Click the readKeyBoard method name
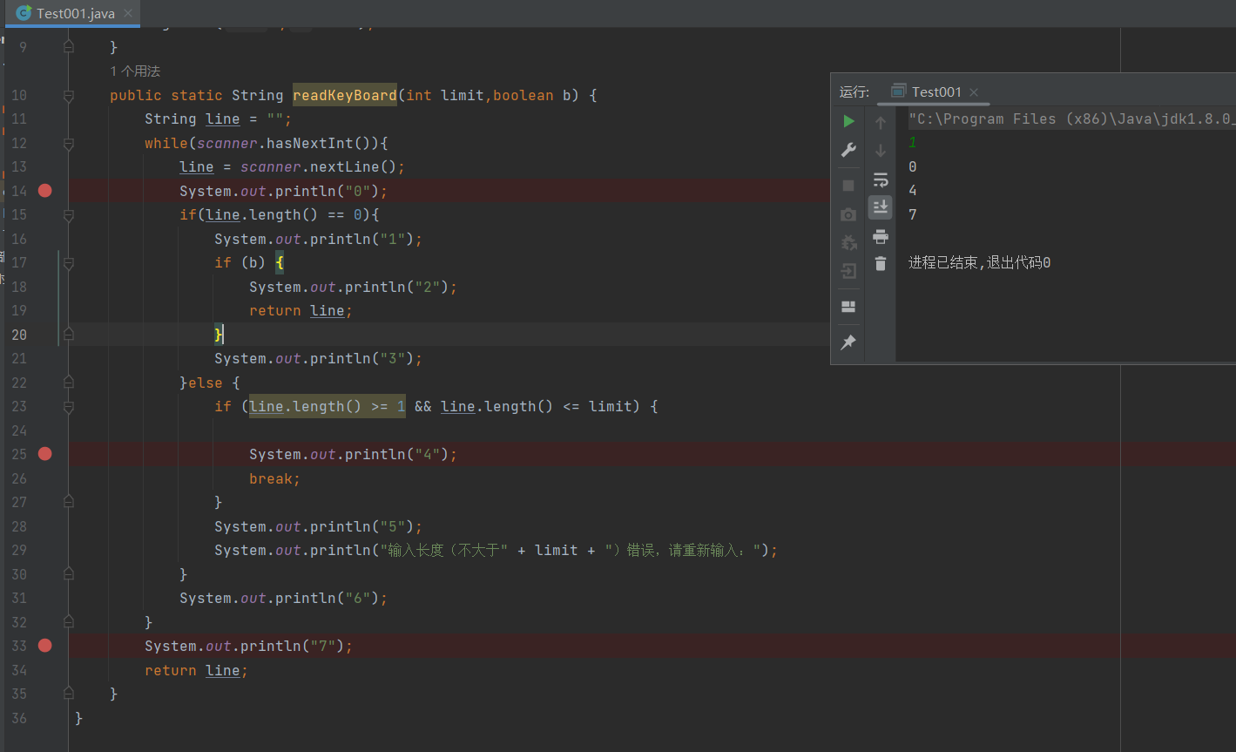1236x752 pixels. pos(345,95)
